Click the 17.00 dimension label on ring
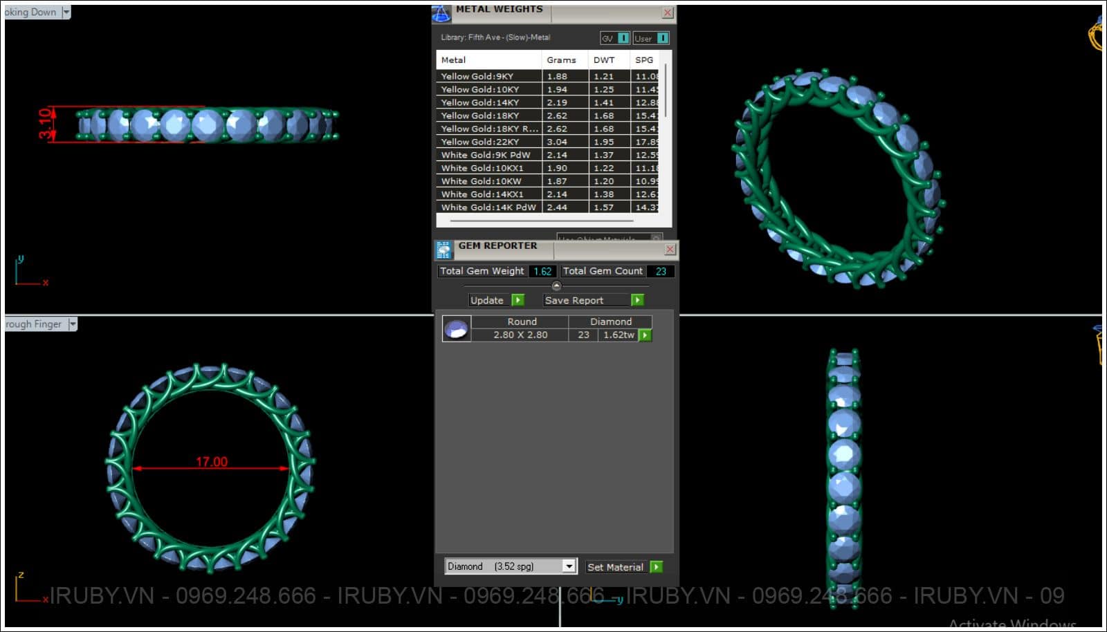The height and width of the screenshot is (632, 1107). [x=211, y=461]
